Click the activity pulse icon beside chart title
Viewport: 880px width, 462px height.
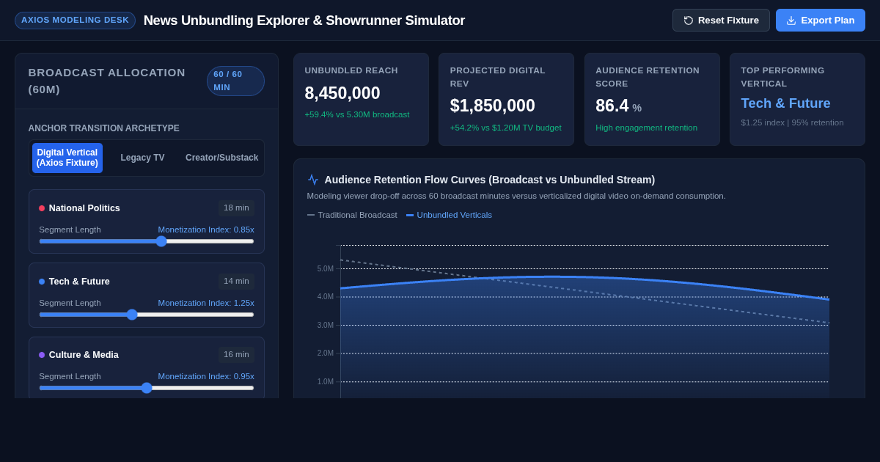point(313,180)
